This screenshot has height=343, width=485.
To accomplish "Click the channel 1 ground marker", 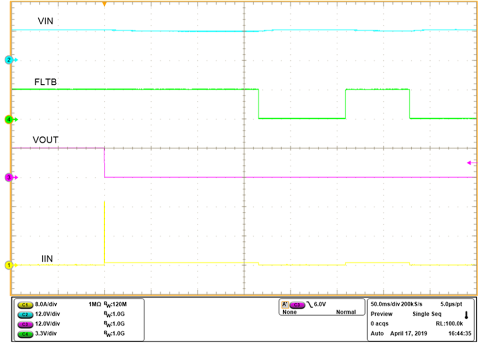I will click(9, 265).
